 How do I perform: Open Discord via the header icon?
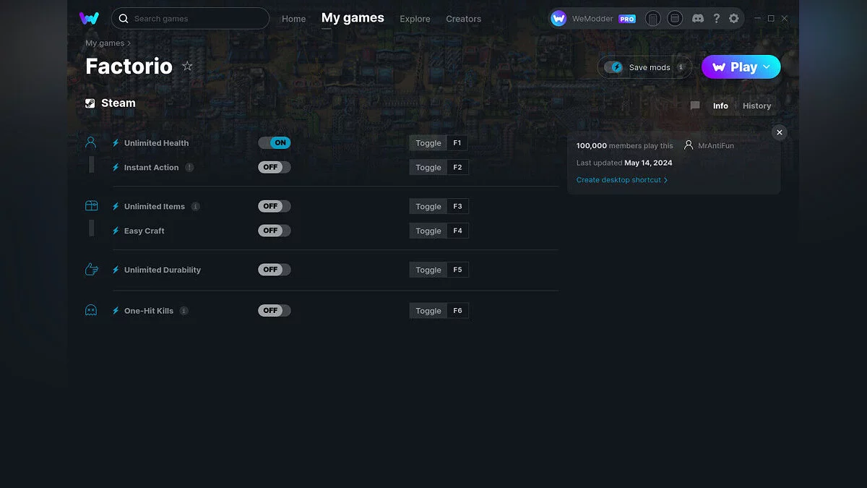coord(698,19)
